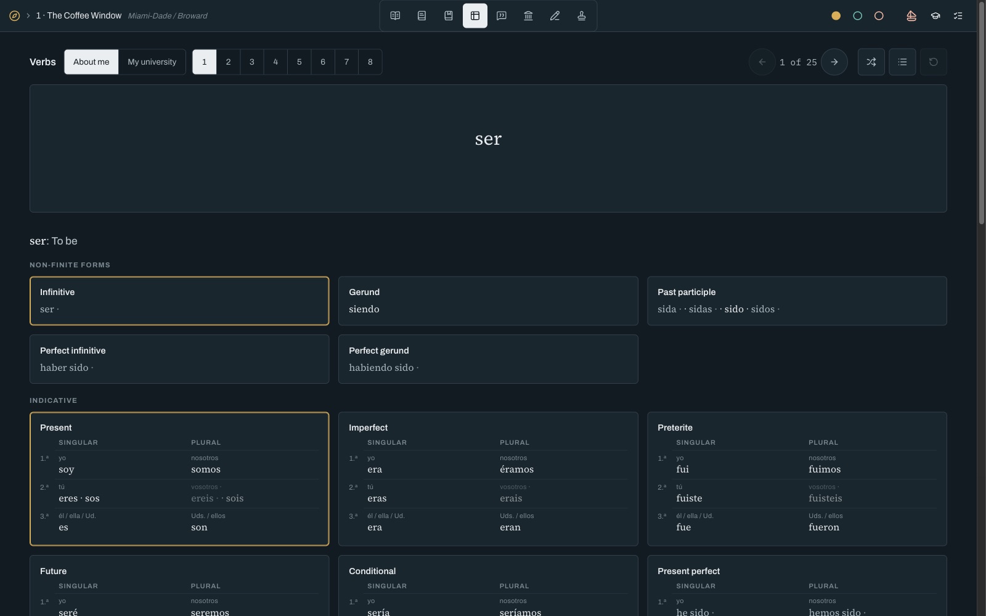
Task: Select set 1 tab
Action: (205, 62)
